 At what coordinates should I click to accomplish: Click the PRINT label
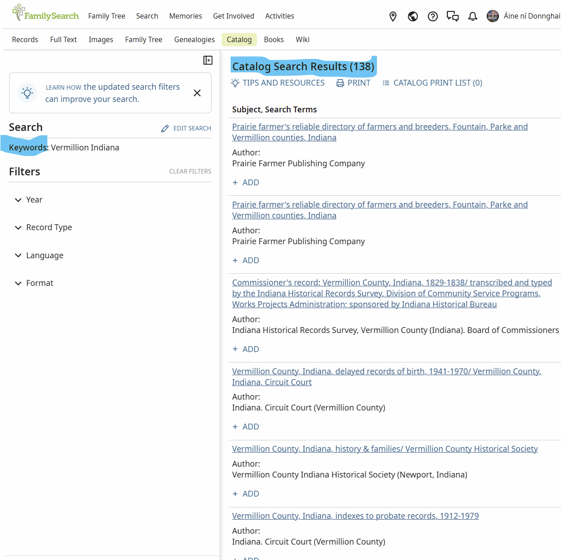point(359,83)
